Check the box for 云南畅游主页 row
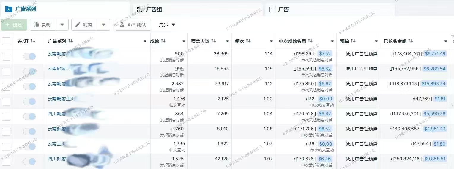 (6, 102)
